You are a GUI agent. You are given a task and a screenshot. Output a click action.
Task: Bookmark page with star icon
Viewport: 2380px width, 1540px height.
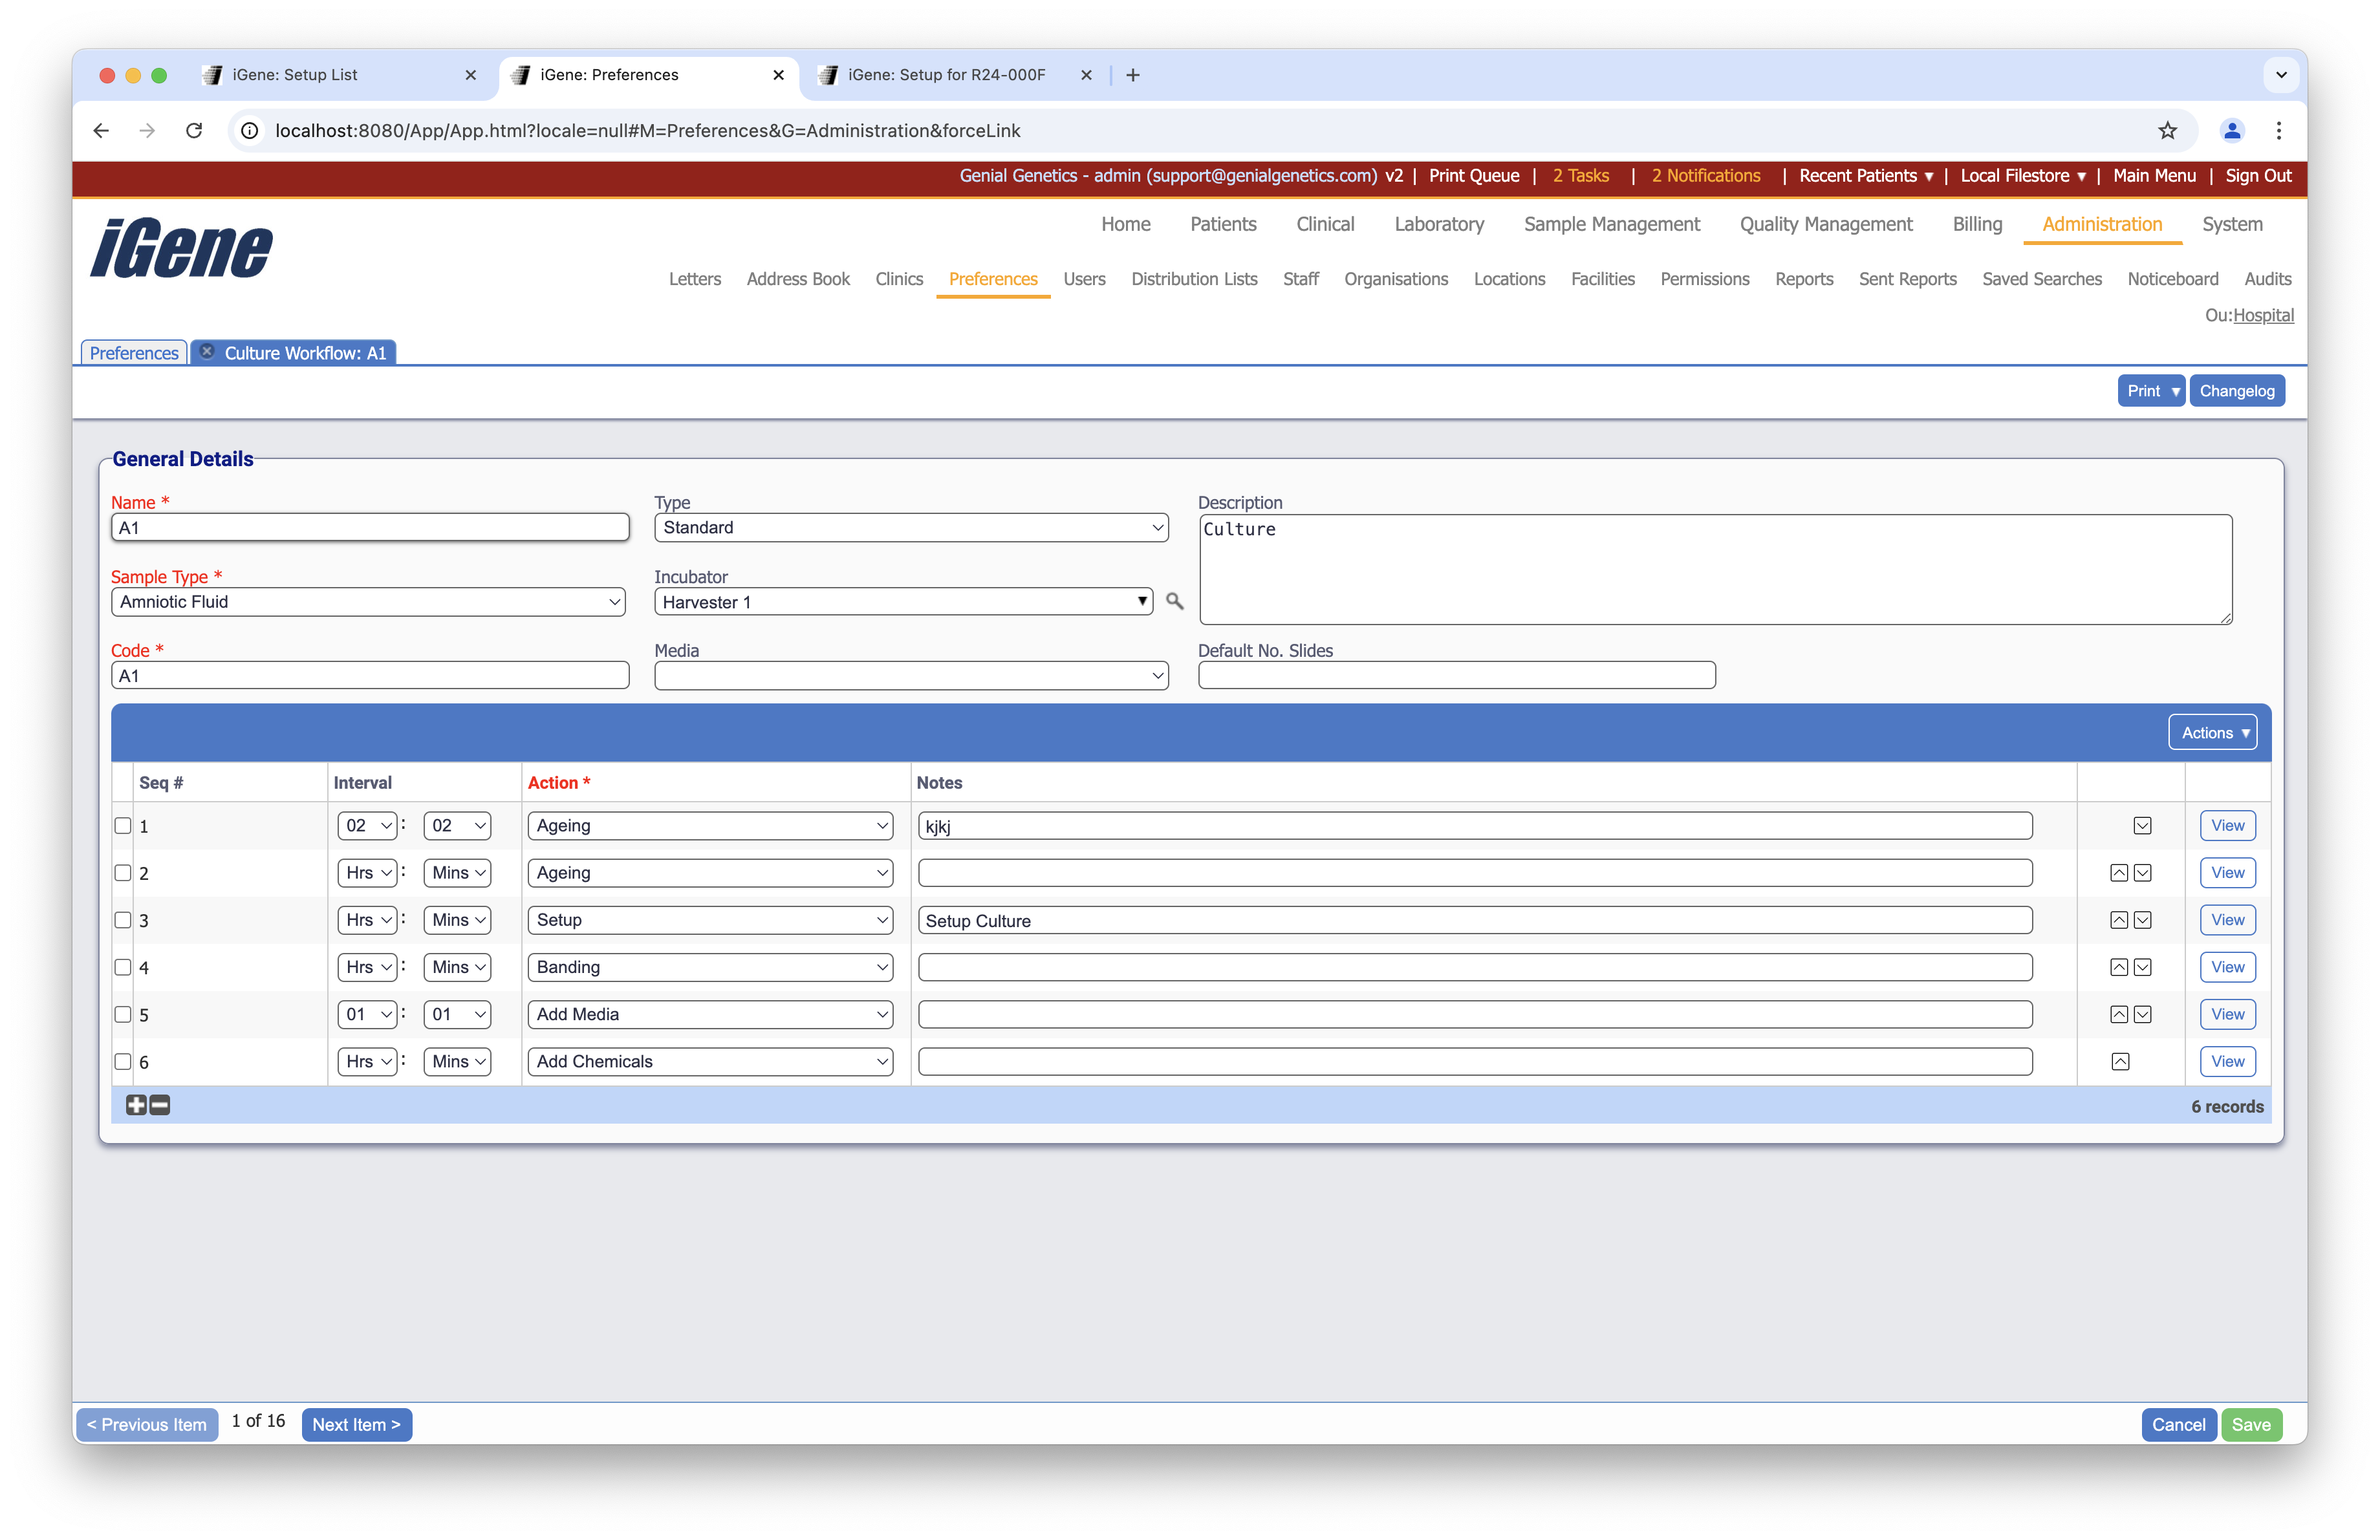pyautogui.click(x=2167, y=131)
